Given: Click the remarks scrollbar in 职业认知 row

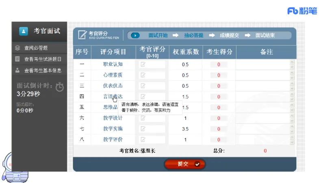Looking at the screenshot, I should click(x=292, y=65).
